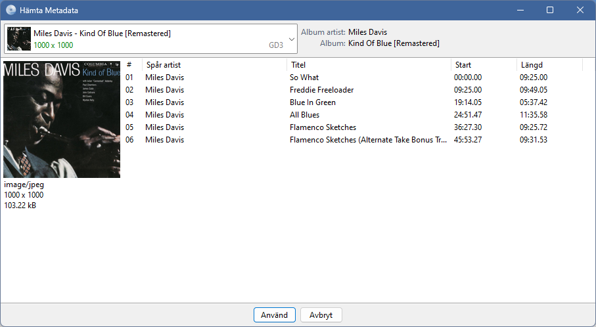596x327 pixels.
Task: Sort by the # column header
Action: [x=129, y=65]
